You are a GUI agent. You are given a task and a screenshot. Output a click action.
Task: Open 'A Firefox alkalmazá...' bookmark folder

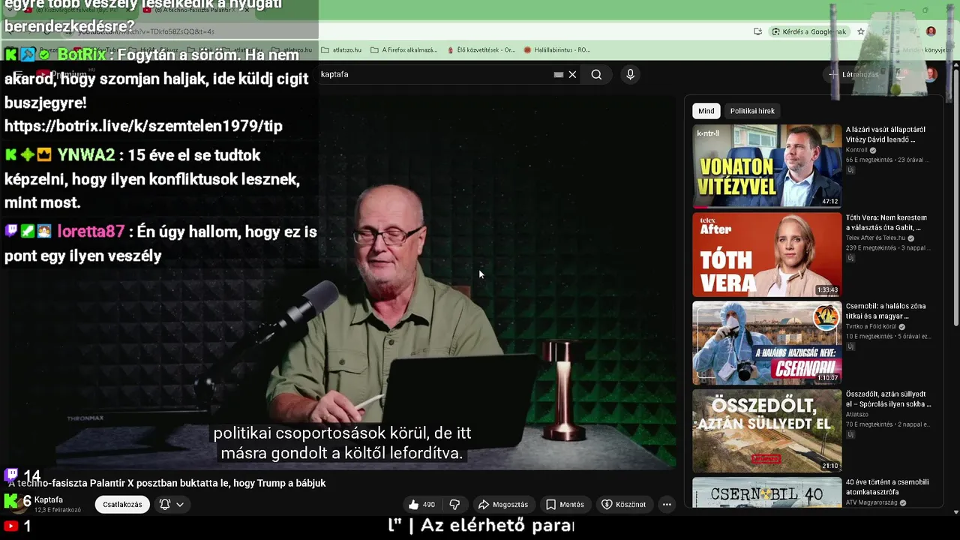point(404,50)
